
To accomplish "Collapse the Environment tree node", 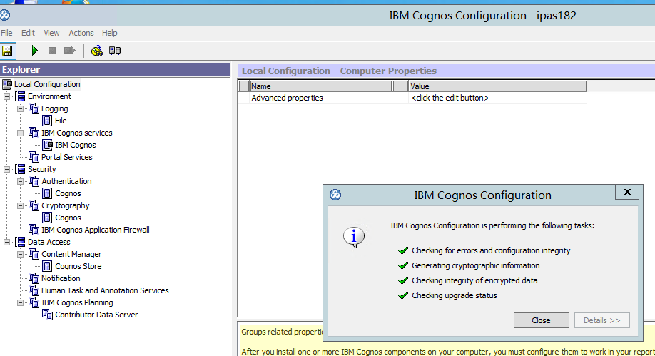I will pos(6,96).
